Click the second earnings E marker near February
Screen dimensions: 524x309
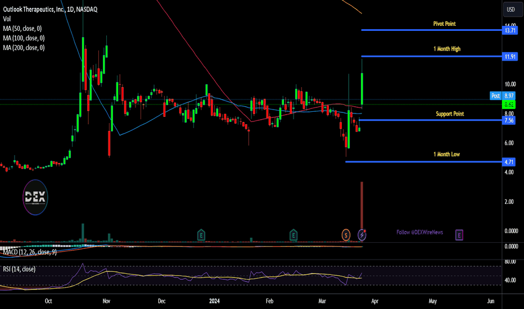[293, 235]
